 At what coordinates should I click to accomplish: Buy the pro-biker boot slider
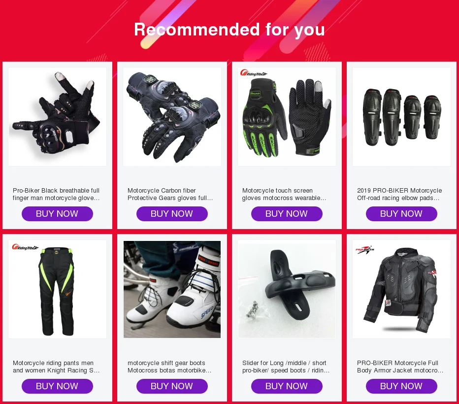[287, 386]
